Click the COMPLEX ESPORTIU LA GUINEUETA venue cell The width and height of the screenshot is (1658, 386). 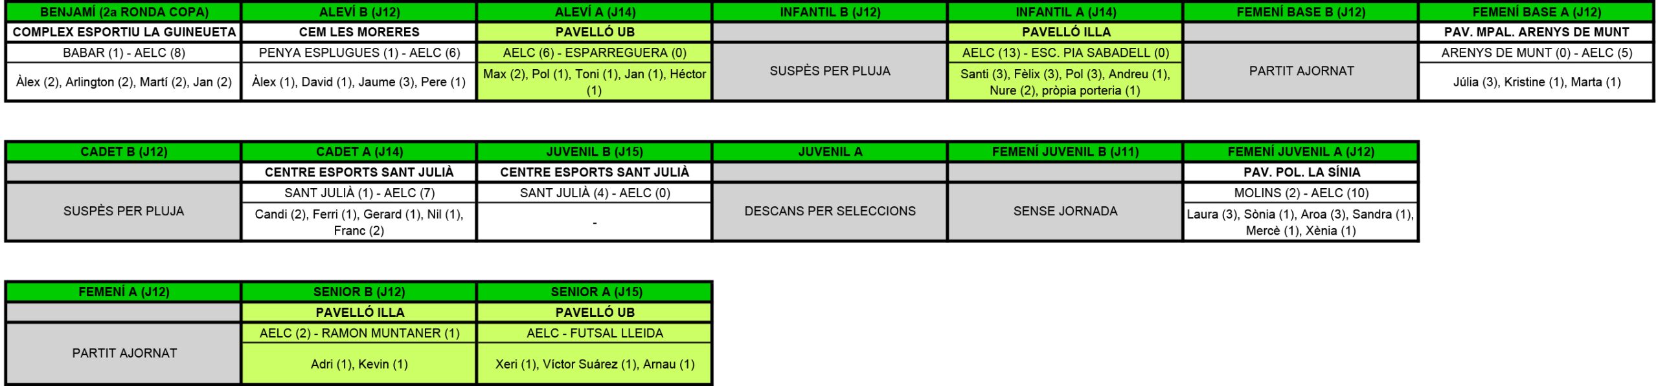(x=124, y=32)
